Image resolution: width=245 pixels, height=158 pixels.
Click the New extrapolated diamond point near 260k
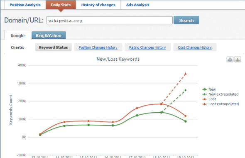pos(186,90)
